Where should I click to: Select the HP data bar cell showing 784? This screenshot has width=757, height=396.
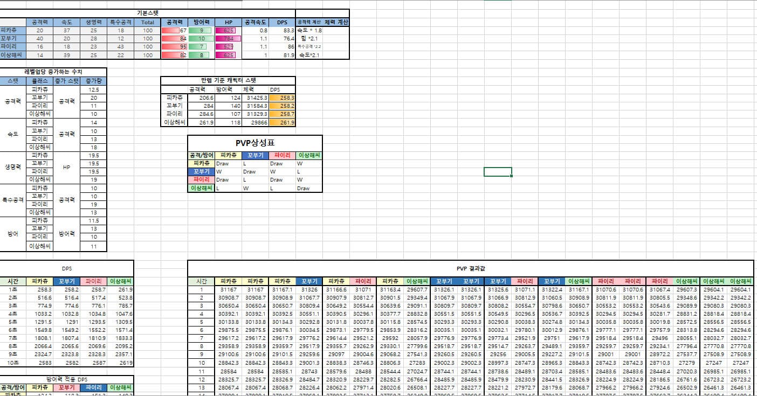coord(228,39)
